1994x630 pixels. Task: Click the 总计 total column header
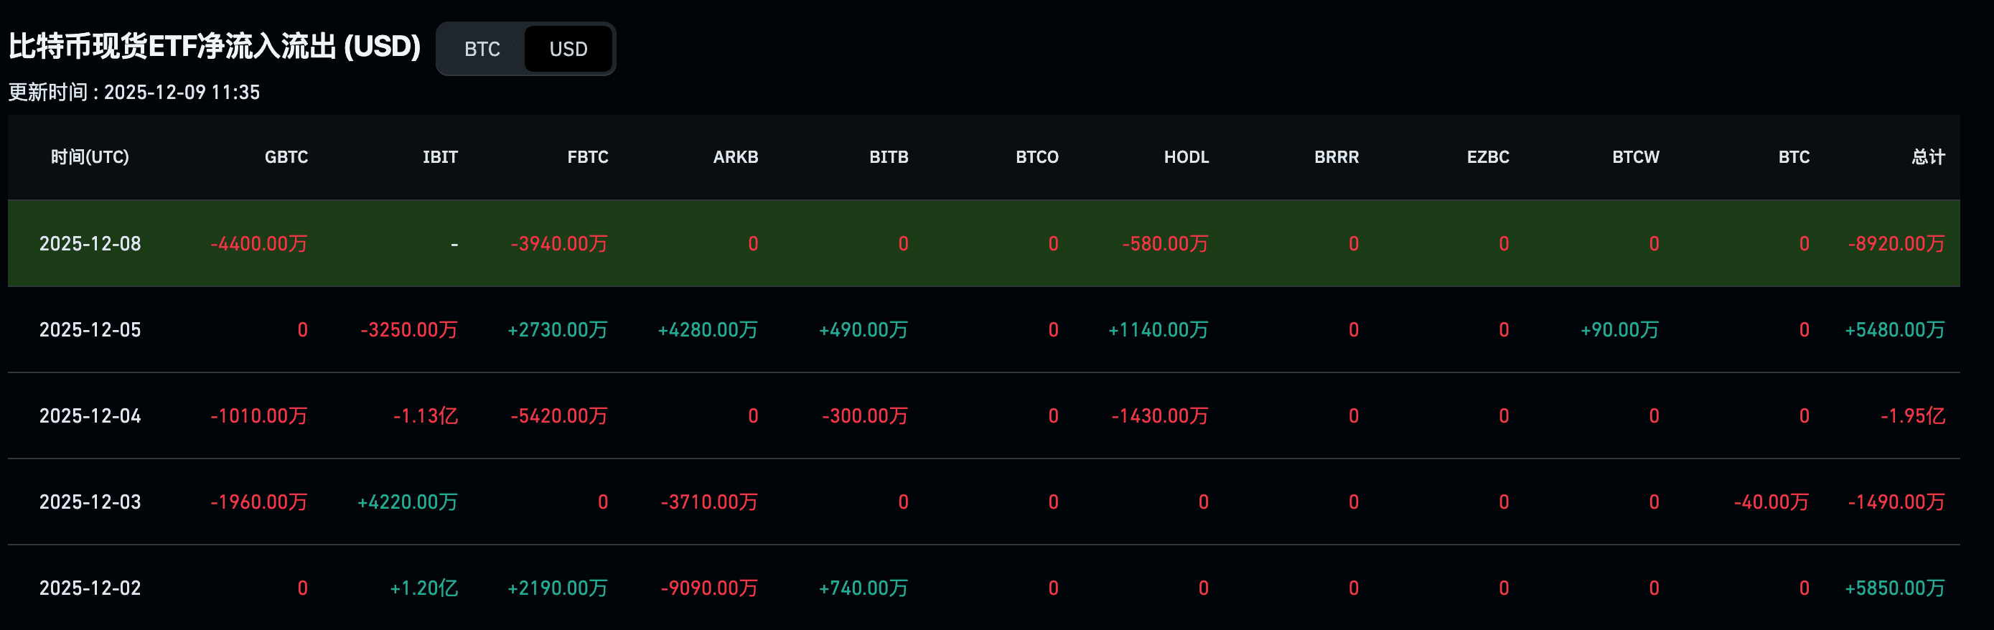[1927, 157]
